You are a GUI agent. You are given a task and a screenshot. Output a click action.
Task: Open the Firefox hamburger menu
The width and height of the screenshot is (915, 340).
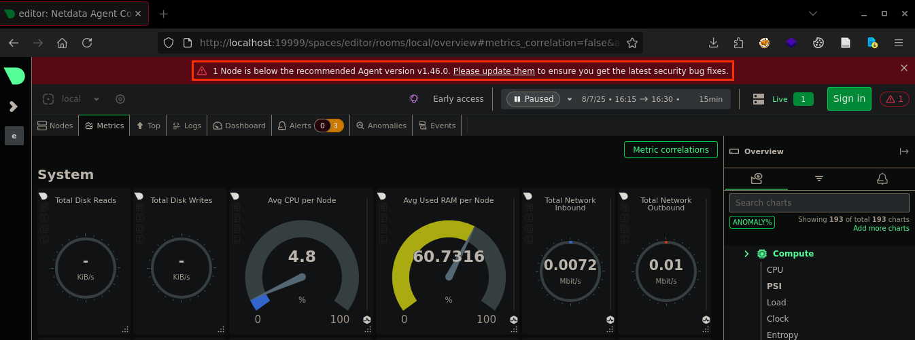pyautogui.click(x=899, y=43)
